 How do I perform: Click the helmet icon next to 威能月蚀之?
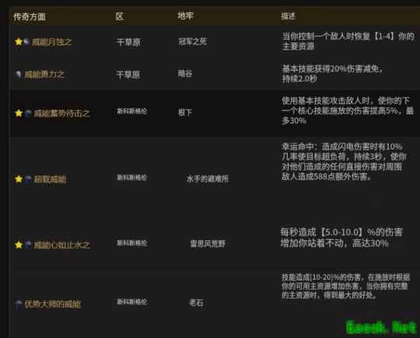click(x=26, y=42)
